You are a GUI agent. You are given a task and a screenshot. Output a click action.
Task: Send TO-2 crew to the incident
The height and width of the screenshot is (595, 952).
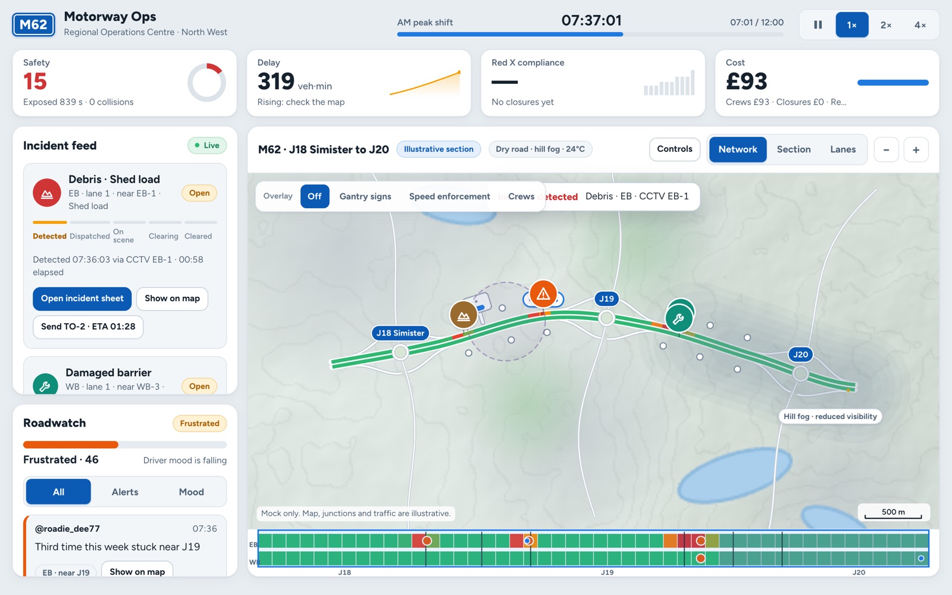(x=88, y=327)
